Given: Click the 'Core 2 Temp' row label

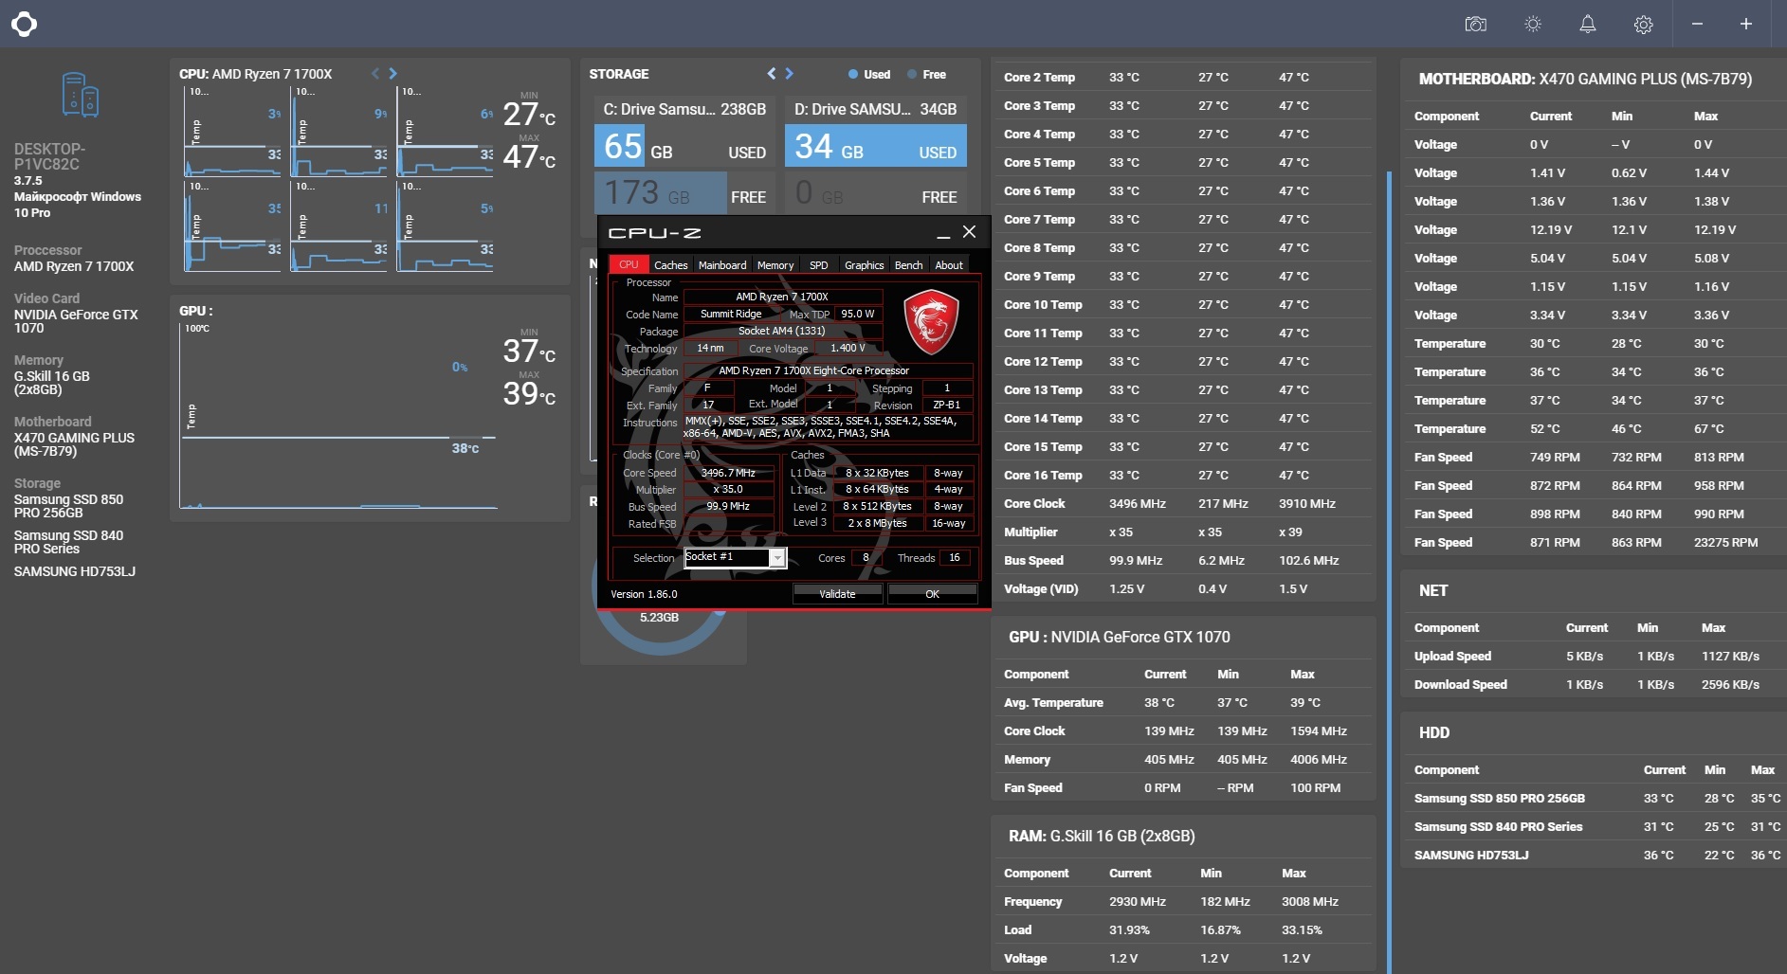Looking at the screenshot, I should pos(1039,78).
